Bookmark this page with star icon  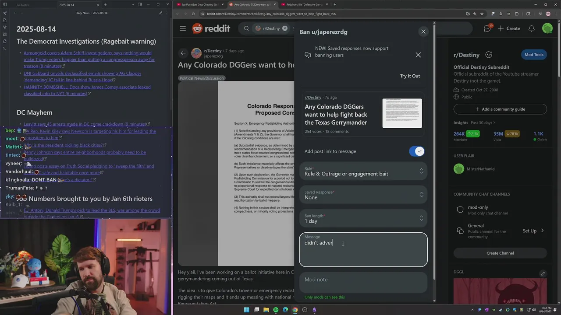(x=482, y=14)
